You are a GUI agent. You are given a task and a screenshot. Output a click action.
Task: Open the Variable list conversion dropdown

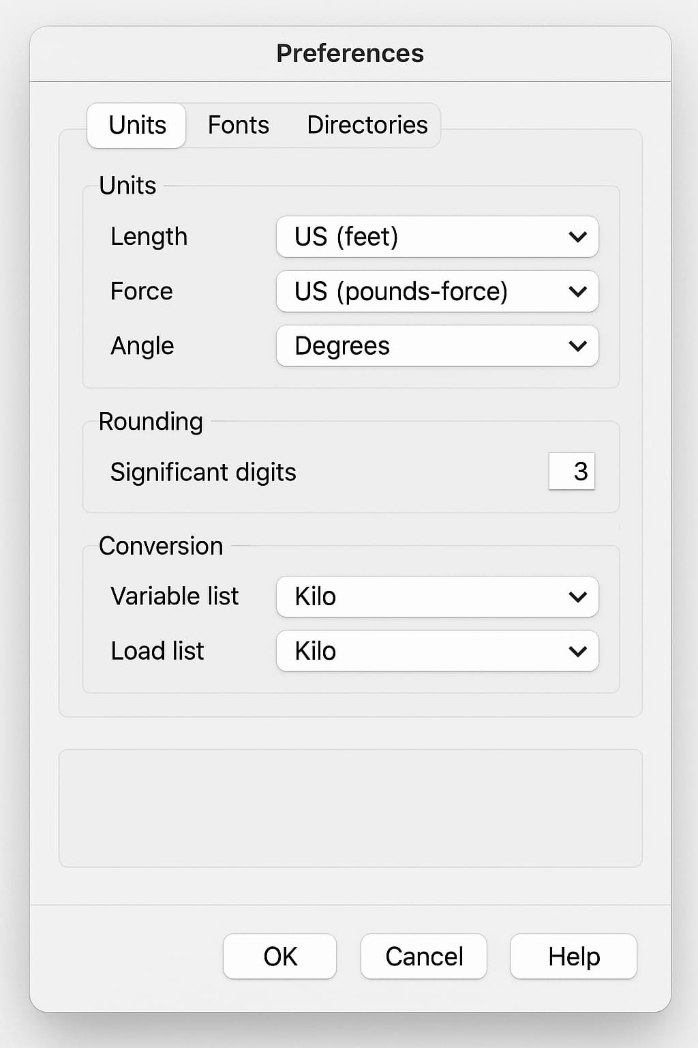pos(436,596)
